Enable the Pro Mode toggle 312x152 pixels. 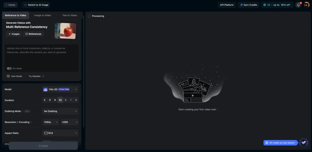pos(9,69)
